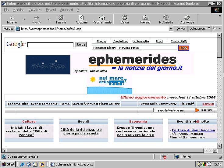224x168 pixels.
Task: Open the Invia SMS link
Action: pos(179,41)
